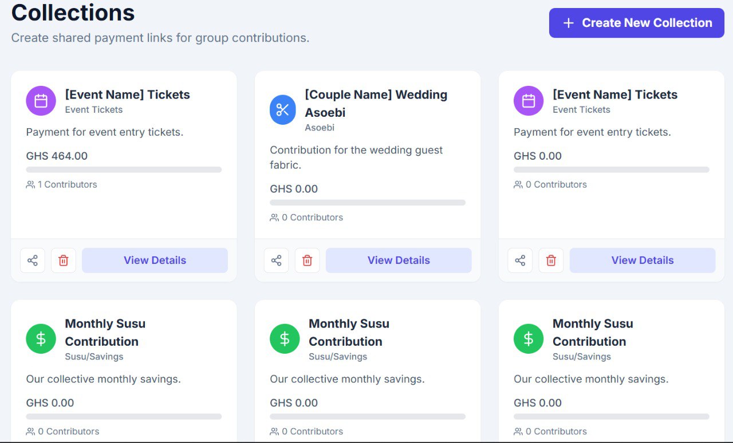Viewport: 733px width, 443px height.
Task: Open View Details for the GHS 464.00 tickets collection
Action: pyautogui.click(x=155, y=260)
